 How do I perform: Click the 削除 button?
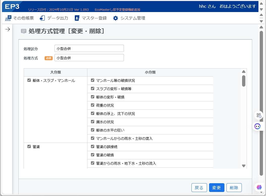pyautogui.click(x=234, y=187)
